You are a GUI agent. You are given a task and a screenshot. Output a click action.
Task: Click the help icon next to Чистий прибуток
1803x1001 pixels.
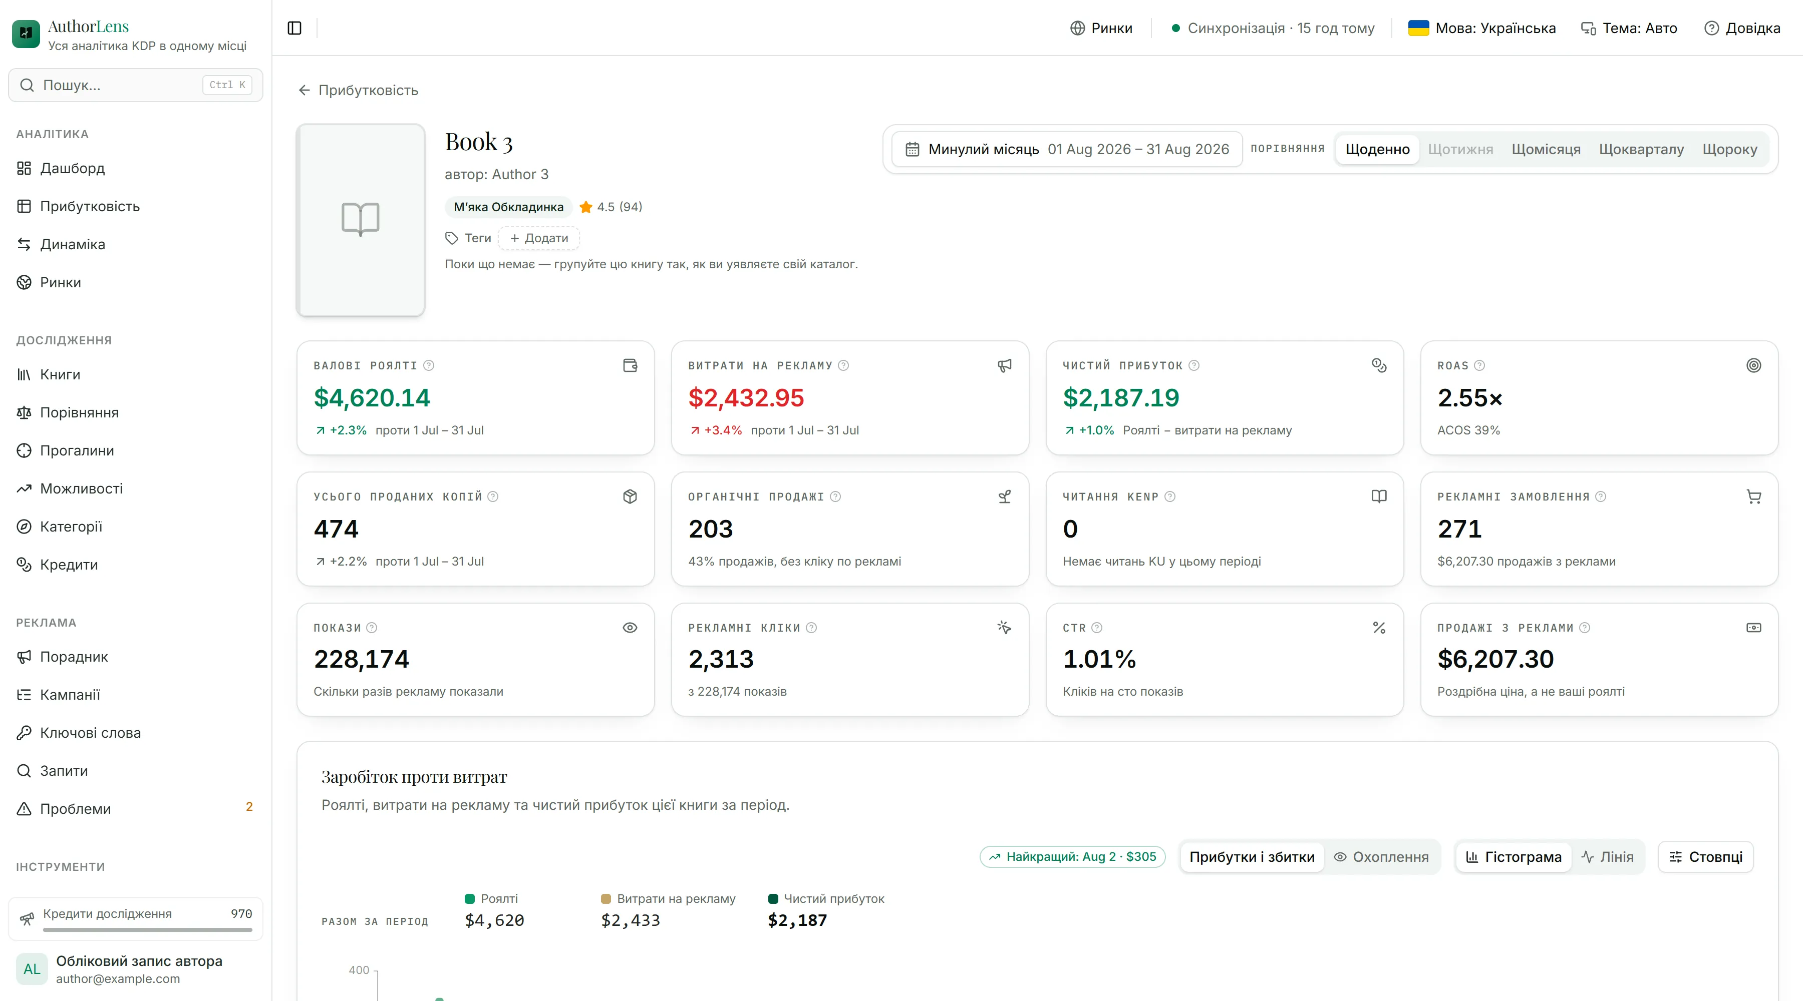pos(1194,365)
